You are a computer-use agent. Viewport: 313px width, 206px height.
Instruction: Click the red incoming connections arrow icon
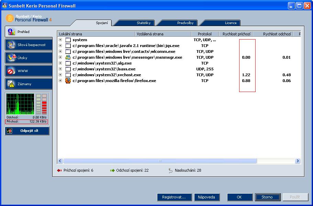[59, 171]
